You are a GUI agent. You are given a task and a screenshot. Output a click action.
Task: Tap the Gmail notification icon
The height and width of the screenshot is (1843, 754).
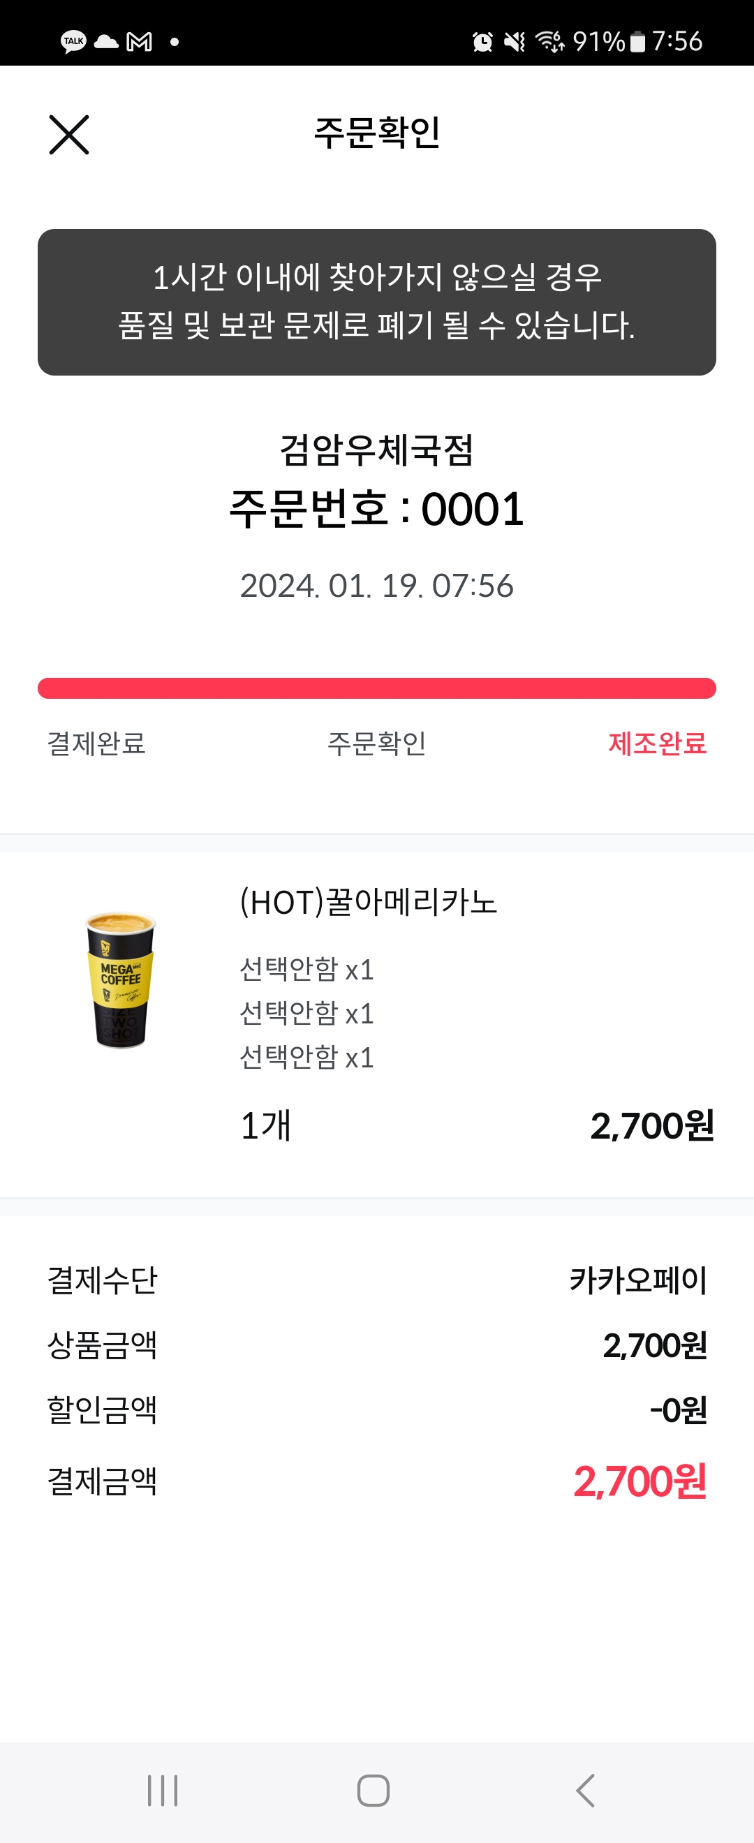(139, 41)
